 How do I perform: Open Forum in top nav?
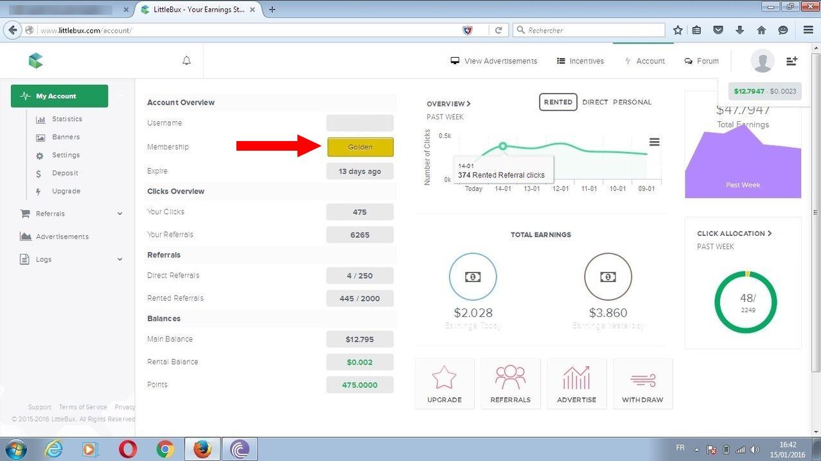pyautogui.click(x=702, y=61)
